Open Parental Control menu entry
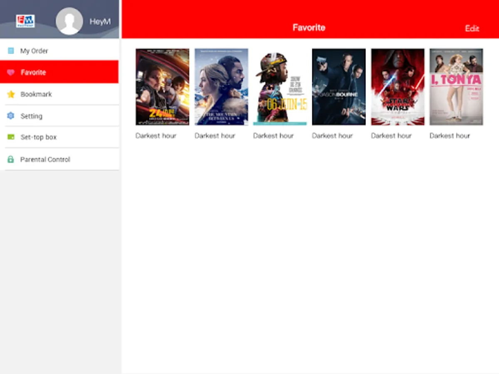Viewport: 499px width, 374px height. coord(59,159)
